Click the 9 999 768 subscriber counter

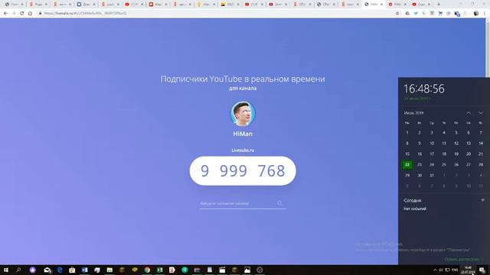point(243,171)
